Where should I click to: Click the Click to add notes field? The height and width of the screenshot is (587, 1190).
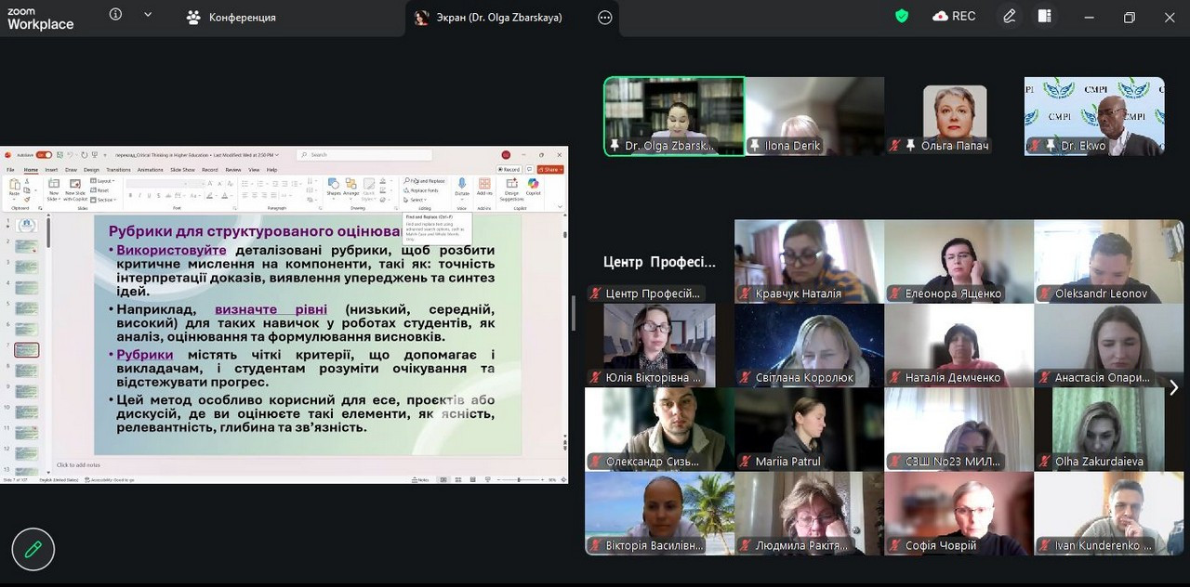(x=78, y=464)
